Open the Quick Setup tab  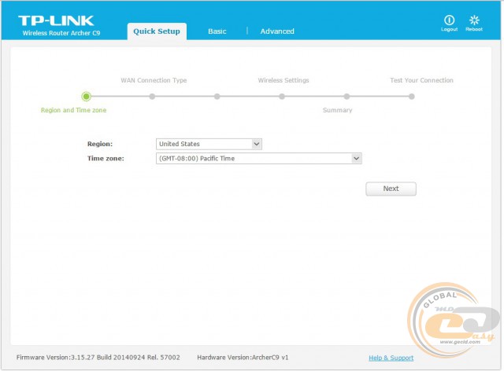pos(157,31)
